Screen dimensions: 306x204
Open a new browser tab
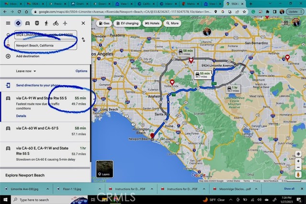click(251, 4)
